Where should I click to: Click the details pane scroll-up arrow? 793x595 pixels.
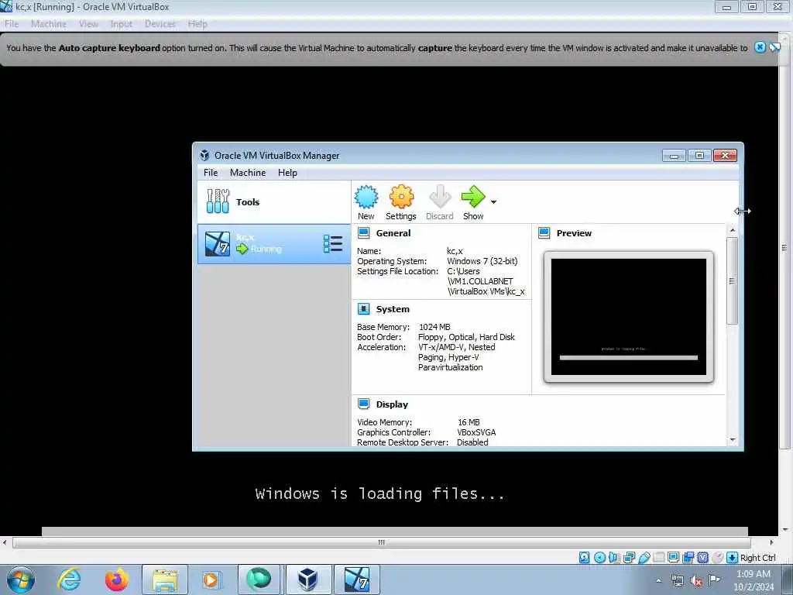tap(733, 230)
